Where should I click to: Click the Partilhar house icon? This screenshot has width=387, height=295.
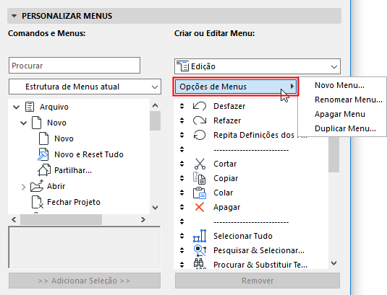tap(44, 170)
